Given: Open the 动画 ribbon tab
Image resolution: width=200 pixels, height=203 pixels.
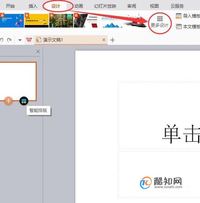Looking at the screenshot, I should pyautogui.click(x=79, y=6).
